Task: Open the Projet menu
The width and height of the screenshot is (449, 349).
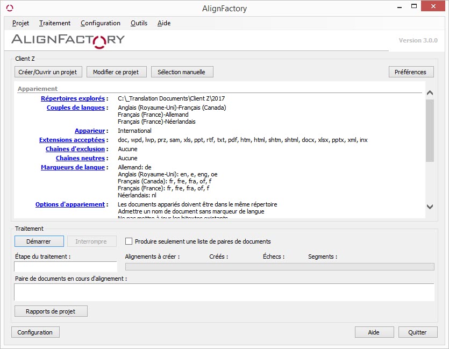Action: (x=20, y=23)
